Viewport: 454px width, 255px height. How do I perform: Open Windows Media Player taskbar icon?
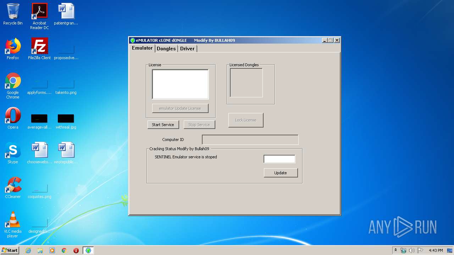coord(52,250)
